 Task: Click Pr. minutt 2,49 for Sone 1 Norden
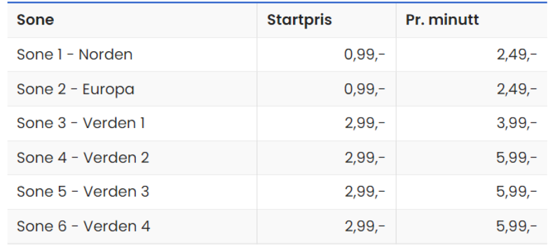(516, 55)
